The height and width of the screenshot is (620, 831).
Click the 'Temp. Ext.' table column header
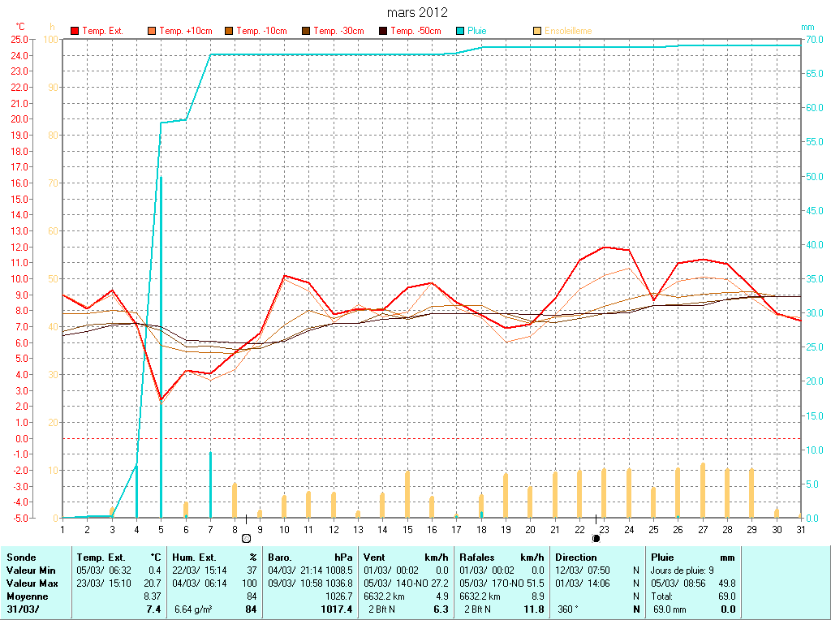(101, 558)
